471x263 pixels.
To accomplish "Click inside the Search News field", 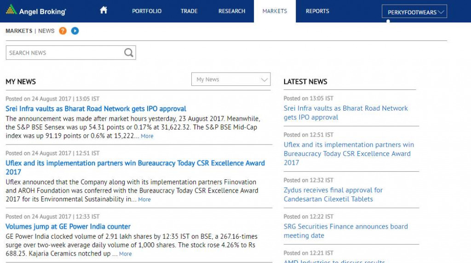I will tap(64, 53).
